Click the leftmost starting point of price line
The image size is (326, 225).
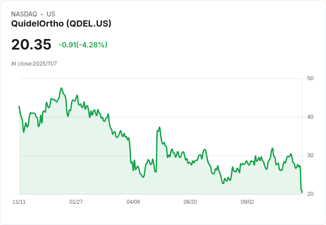19,106
